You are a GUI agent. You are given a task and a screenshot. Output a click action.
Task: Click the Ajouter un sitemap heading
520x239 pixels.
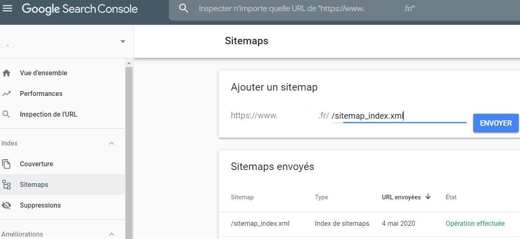pos(274,87)
